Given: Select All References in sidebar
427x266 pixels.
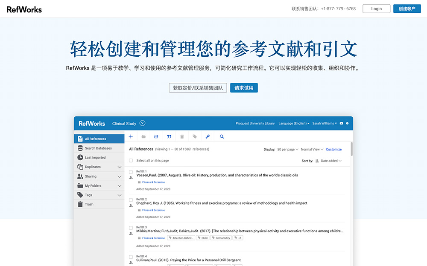Looking at the screenshot, I should pyautogui.click(x=99, y=139).
